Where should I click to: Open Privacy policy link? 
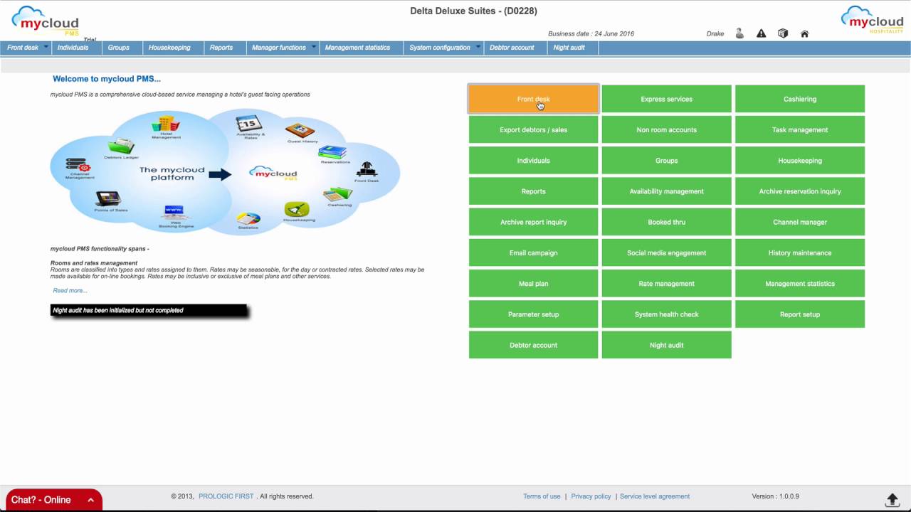(591, 496)
